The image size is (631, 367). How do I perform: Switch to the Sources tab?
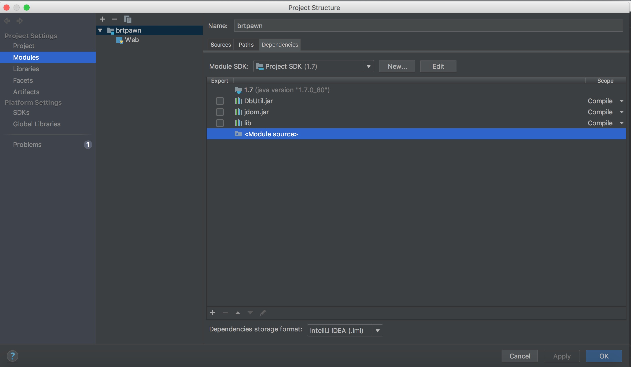[221, 45]
